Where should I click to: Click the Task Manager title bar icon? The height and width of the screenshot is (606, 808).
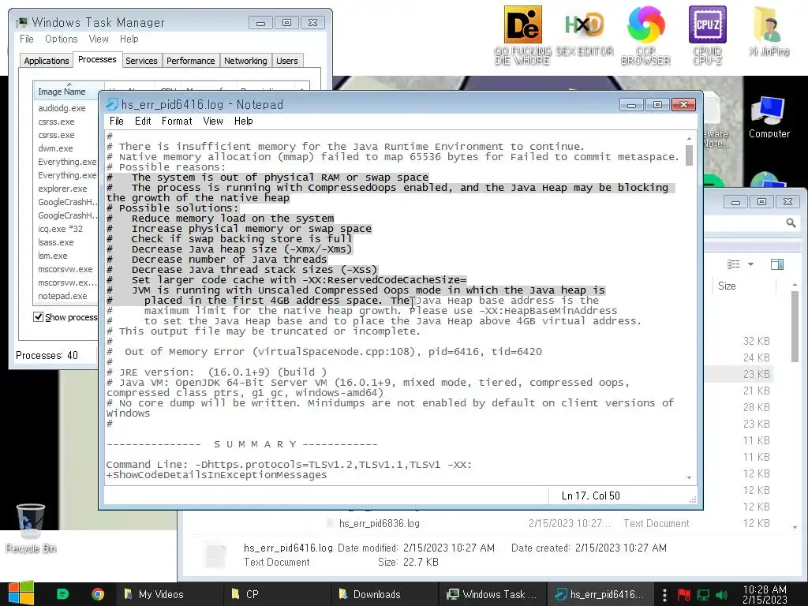click(x=21, y=22)
